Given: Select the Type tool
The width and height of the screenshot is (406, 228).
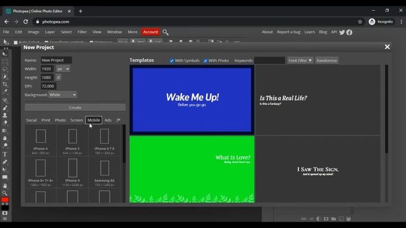Looking at the screenshot, I should (x=4, y=155).
